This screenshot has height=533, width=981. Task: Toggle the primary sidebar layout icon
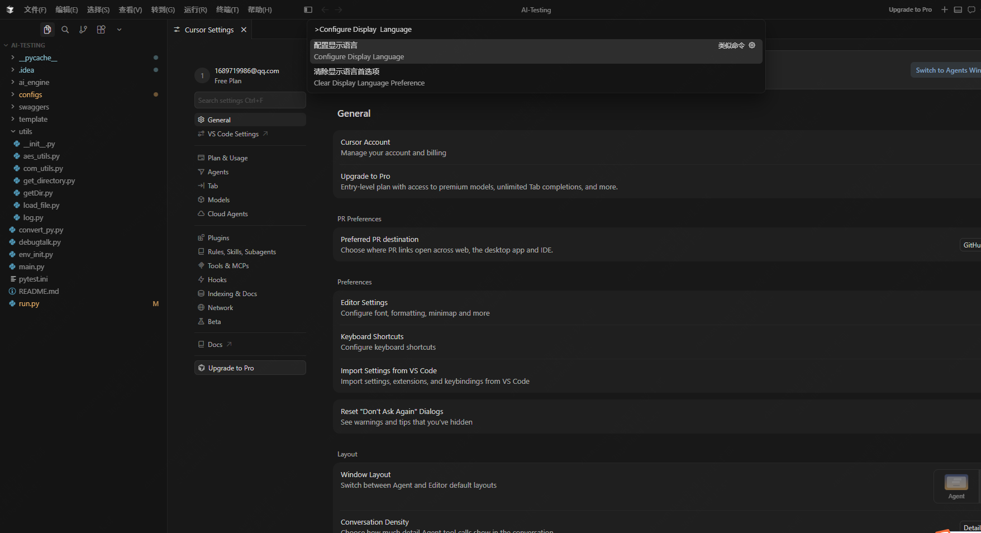308,9
